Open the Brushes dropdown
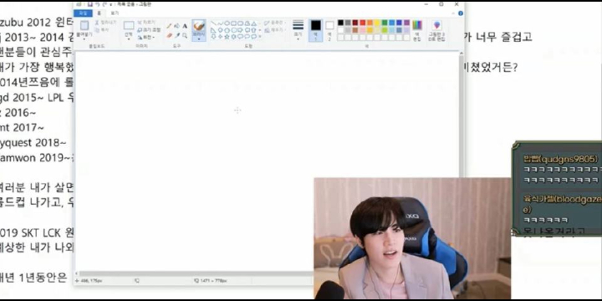Viewport: 602px width, 301px height. pyautogui.click(x=199, y=38)
